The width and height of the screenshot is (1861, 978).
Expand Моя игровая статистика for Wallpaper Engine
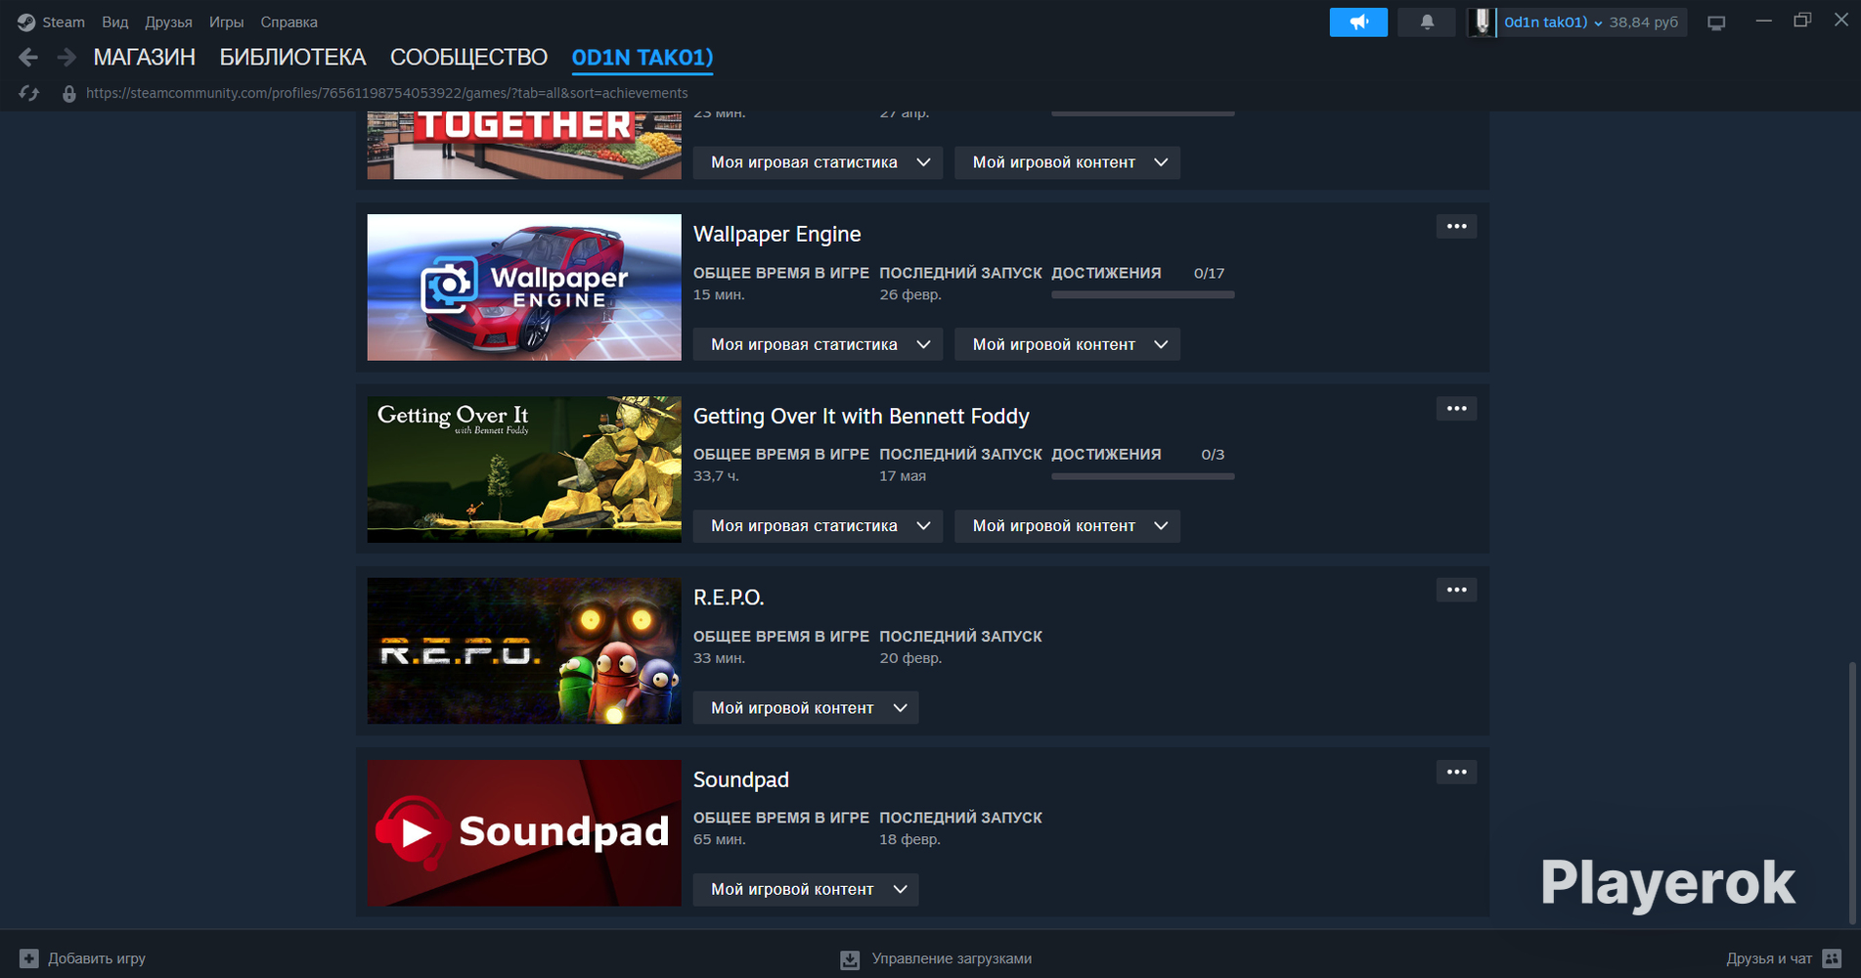[x=818, y=344]
